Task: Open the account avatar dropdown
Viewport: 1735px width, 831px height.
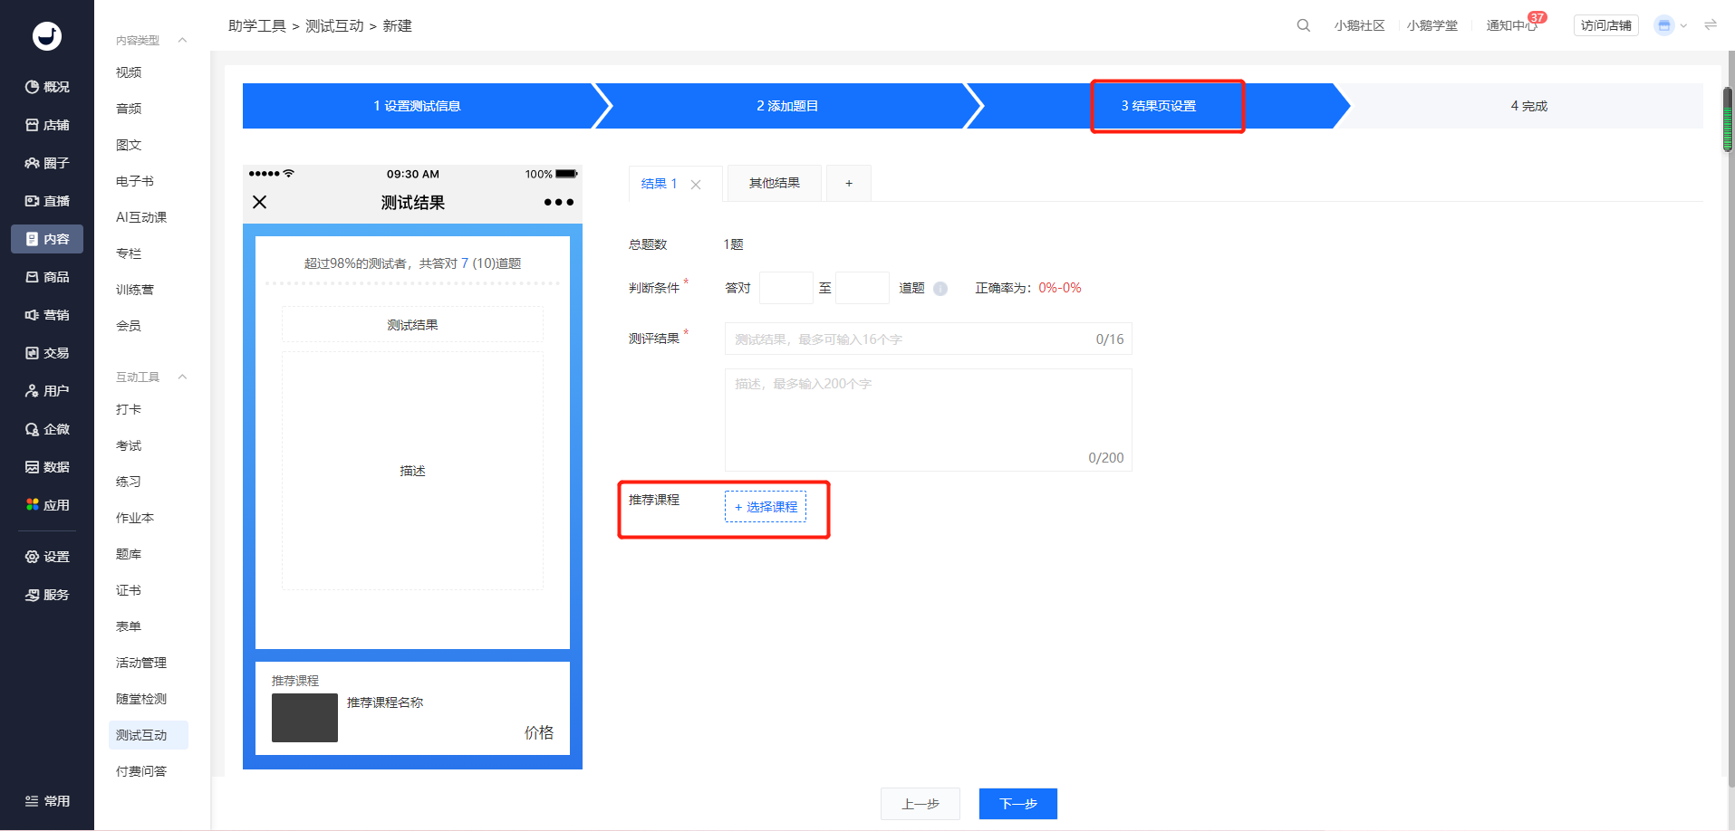Action: coord(1670,25)
